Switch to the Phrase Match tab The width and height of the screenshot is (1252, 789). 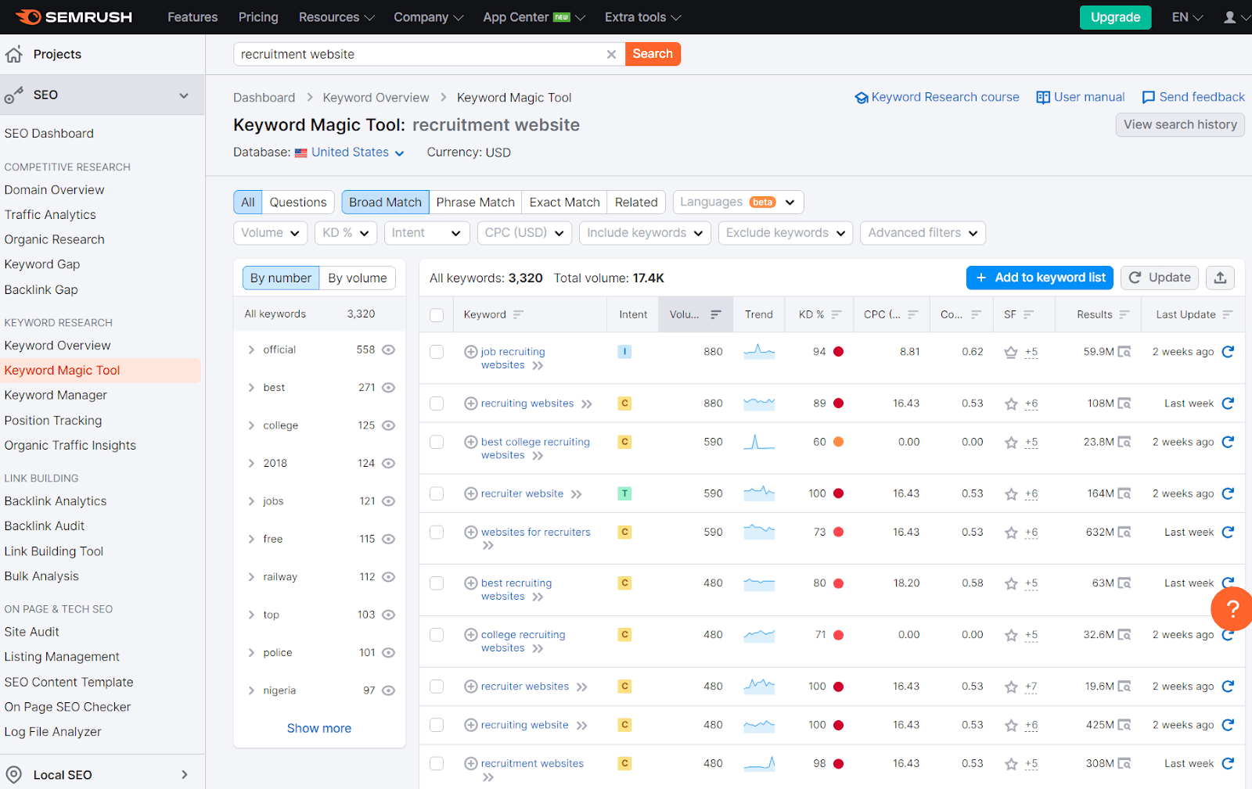(x=475, y=202)
